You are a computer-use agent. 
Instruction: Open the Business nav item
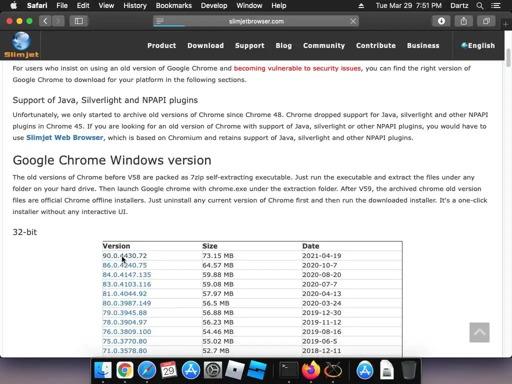(x=423, y=45)
